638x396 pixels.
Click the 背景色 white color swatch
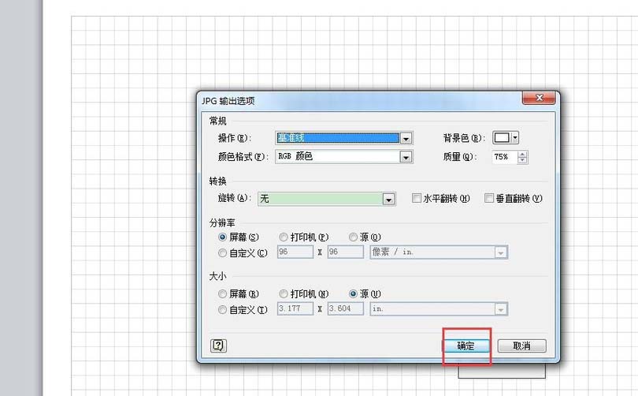501,138
